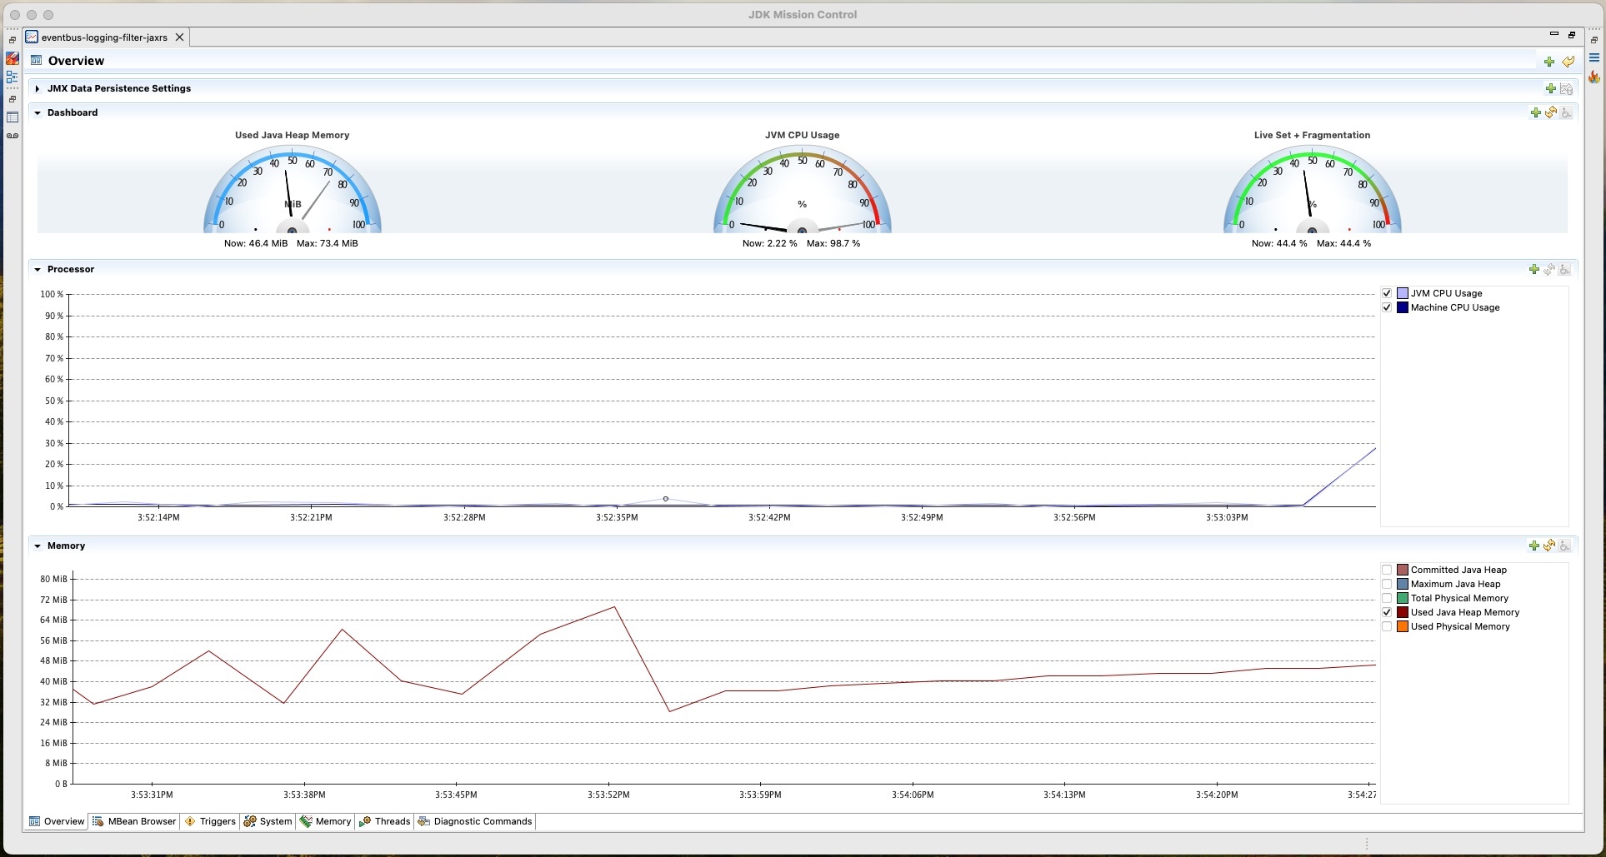Restore the lower left sidebar view stack

pos(12,98)
